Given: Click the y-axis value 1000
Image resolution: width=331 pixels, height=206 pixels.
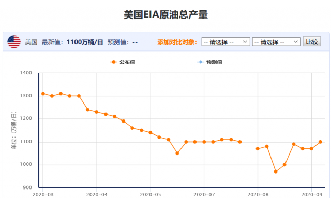Looking at the screenshot, I should click(26, 164).
